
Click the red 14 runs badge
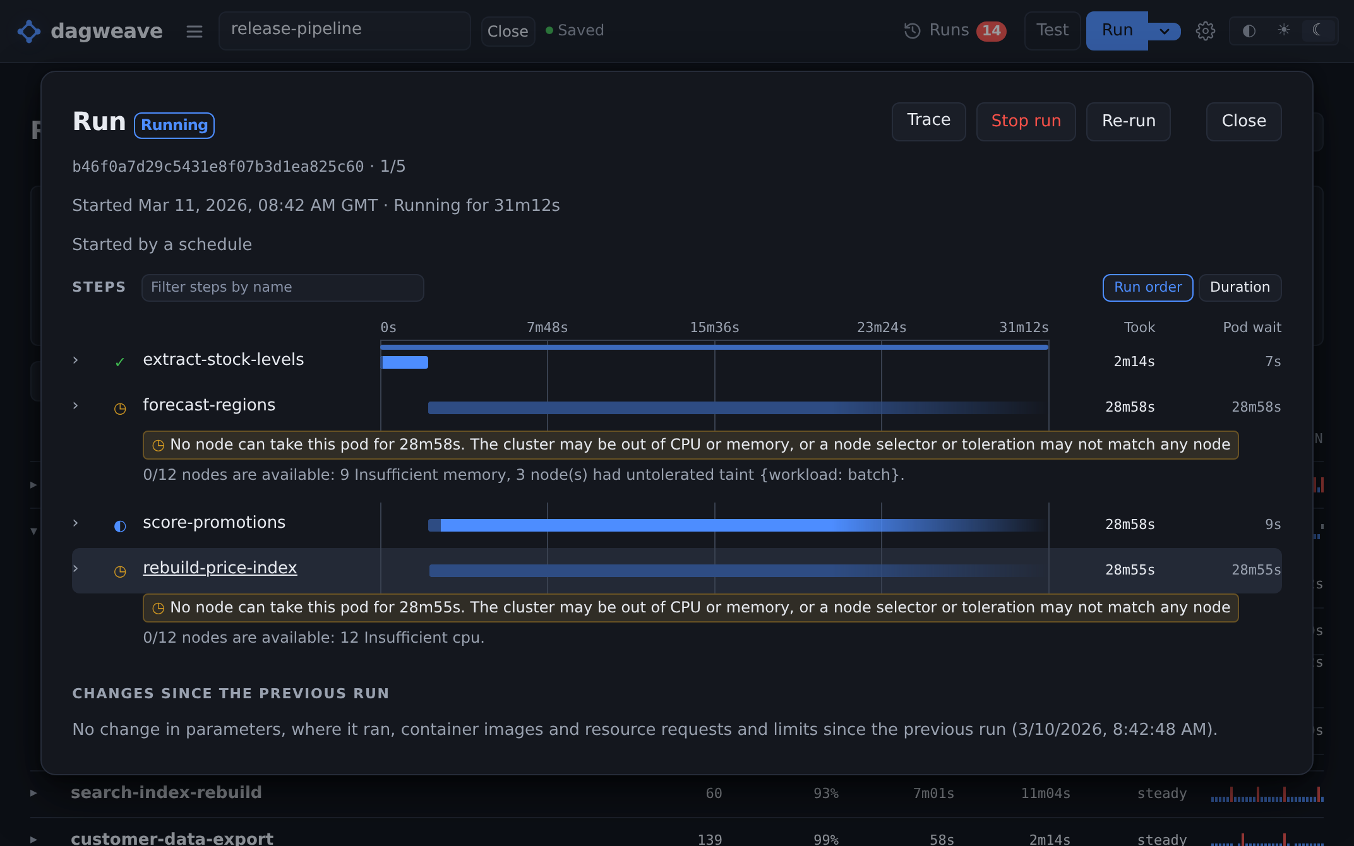(x=991, y=31)
